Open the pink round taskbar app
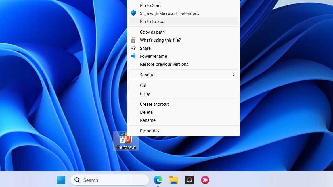Image resolution: width=333 pixels, height=187 pixels. (205, 180)
